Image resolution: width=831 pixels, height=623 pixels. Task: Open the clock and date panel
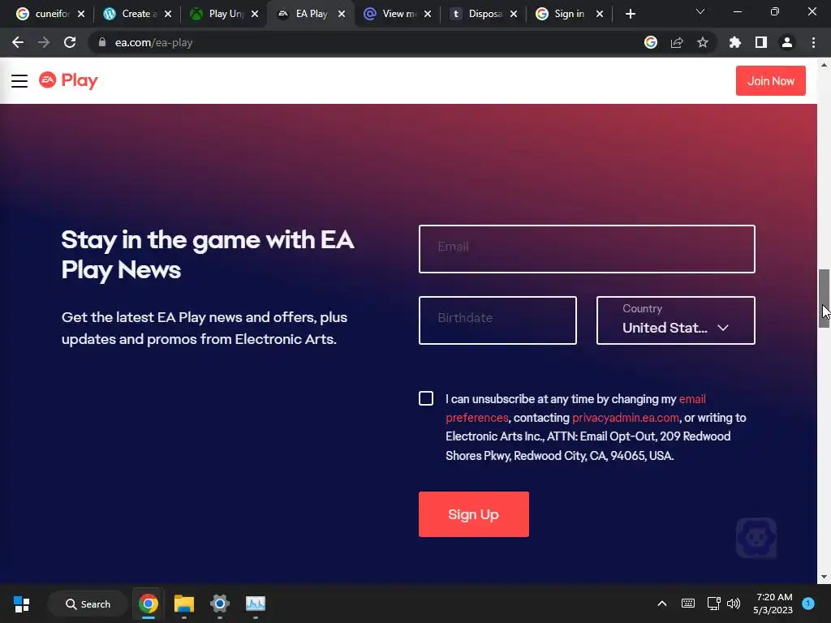click(x=773, y=604)
